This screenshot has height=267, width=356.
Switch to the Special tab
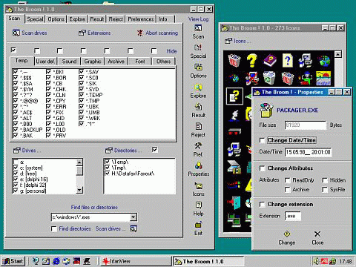coord(35,19)
